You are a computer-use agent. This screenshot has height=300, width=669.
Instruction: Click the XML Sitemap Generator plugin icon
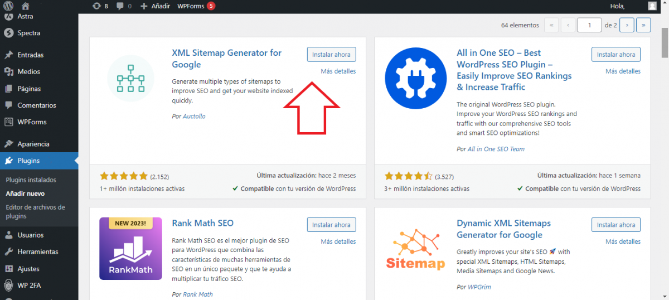tap(130, 79)
